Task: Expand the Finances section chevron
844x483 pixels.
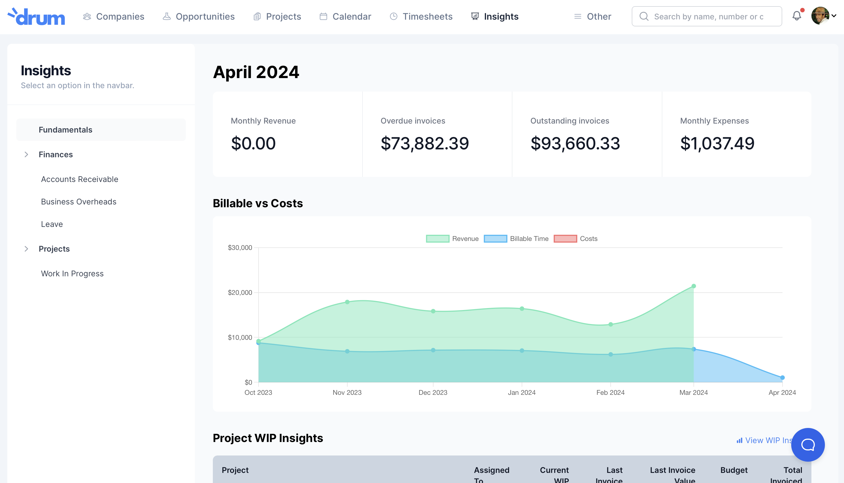Action: click(26, 154)
